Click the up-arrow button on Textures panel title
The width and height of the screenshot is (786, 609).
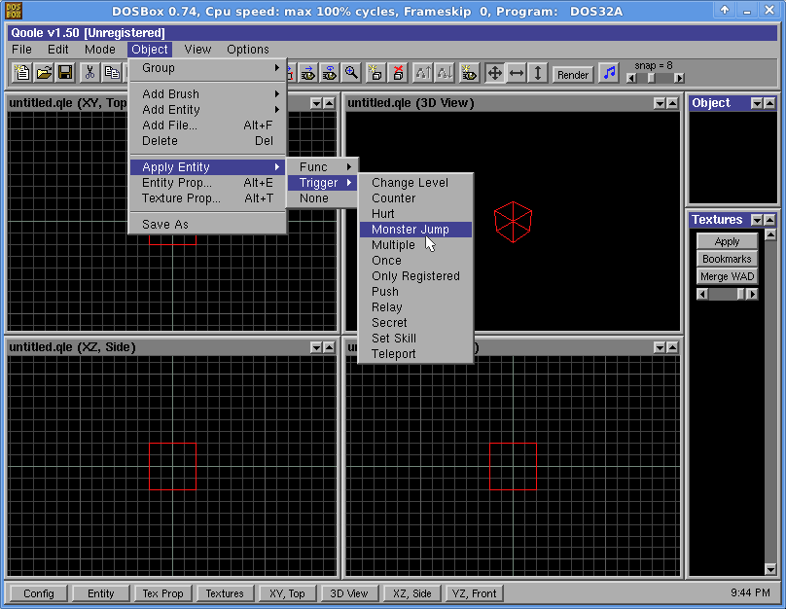point(769,220)
